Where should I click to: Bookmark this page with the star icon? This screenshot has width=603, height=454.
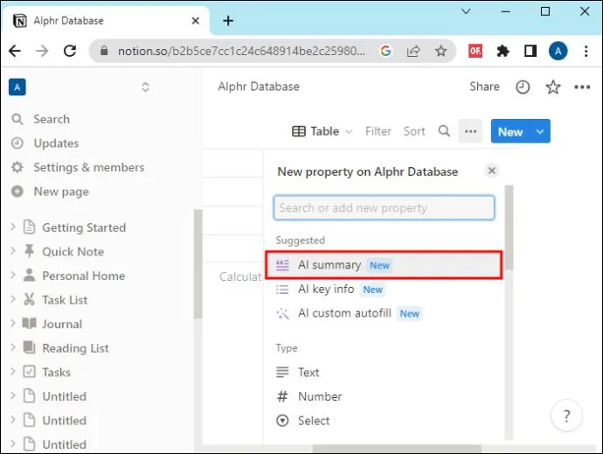coord(440,51)
